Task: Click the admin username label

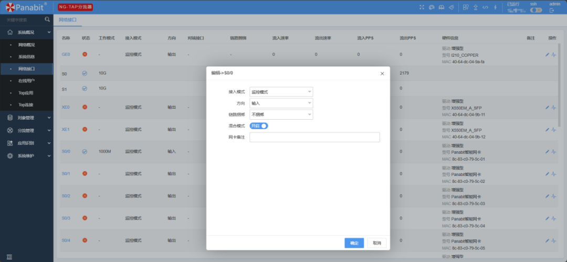Action: (555, 4)
